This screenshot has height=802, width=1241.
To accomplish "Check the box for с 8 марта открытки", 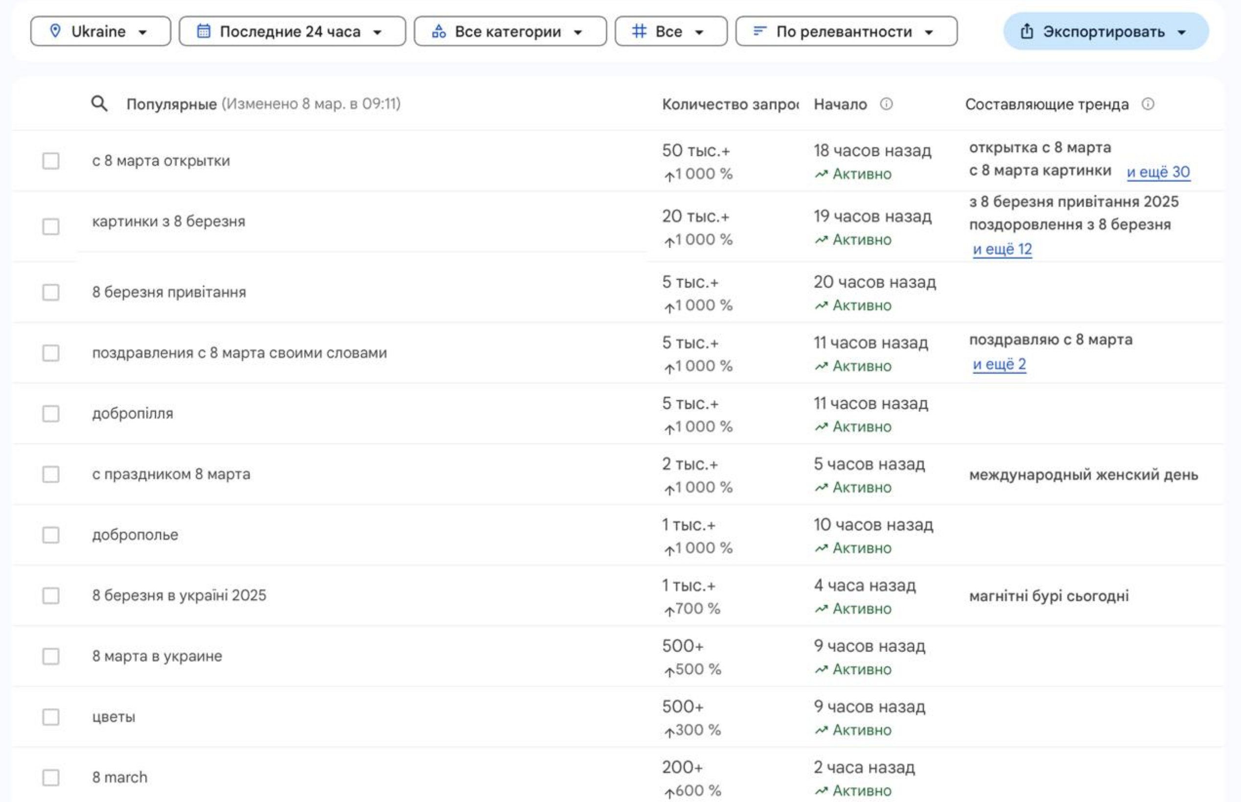I will click(x=50, y=161).
